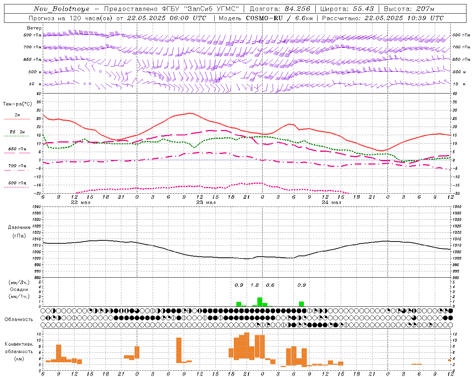Click the Ветер wind panel label

click(34, 28)
